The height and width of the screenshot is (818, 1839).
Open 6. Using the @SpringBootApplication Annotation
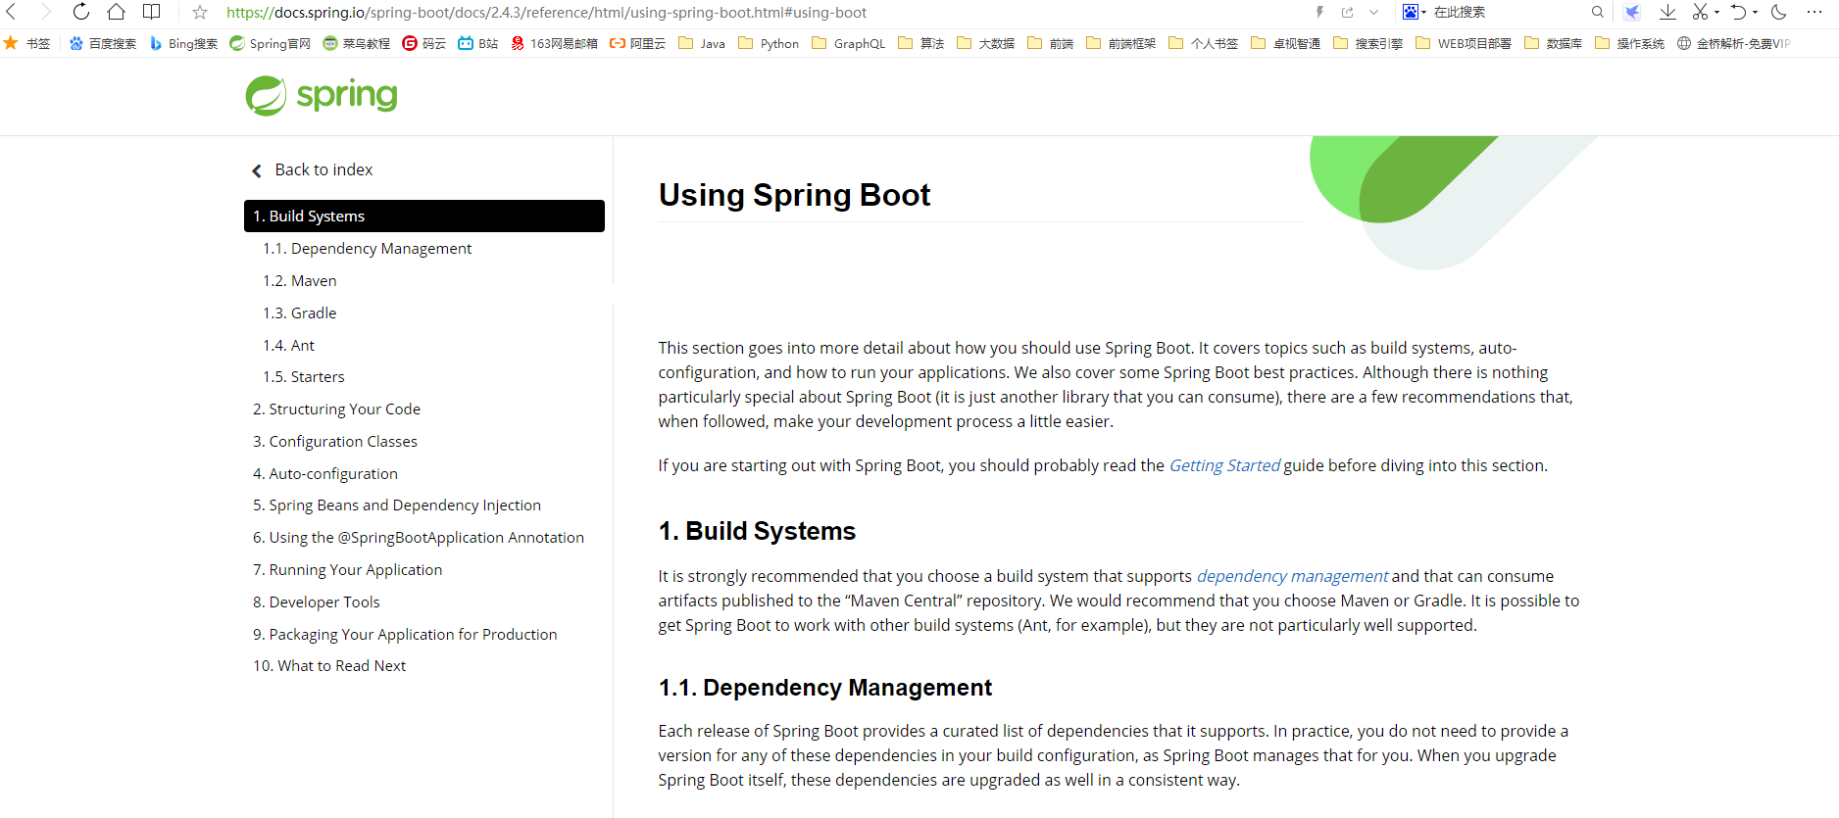coord(419,538)
